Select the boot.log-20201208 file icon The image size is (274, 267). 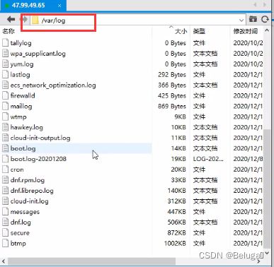coord(5,159)
